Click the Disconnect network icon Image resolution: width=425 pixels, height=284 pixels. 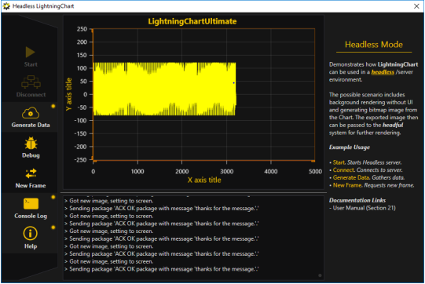31,82
